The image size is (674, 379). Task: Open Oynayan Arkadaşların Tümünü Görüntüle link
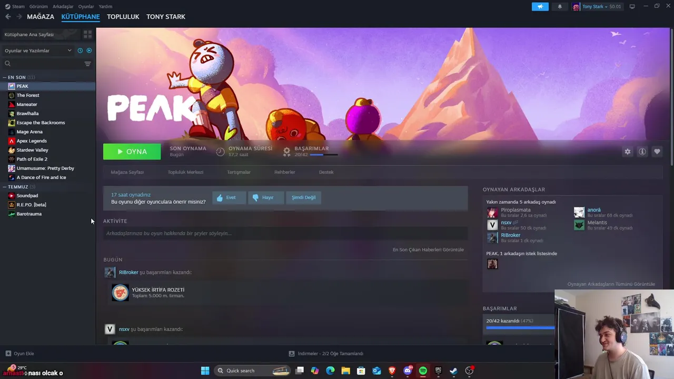click(611, 284)
